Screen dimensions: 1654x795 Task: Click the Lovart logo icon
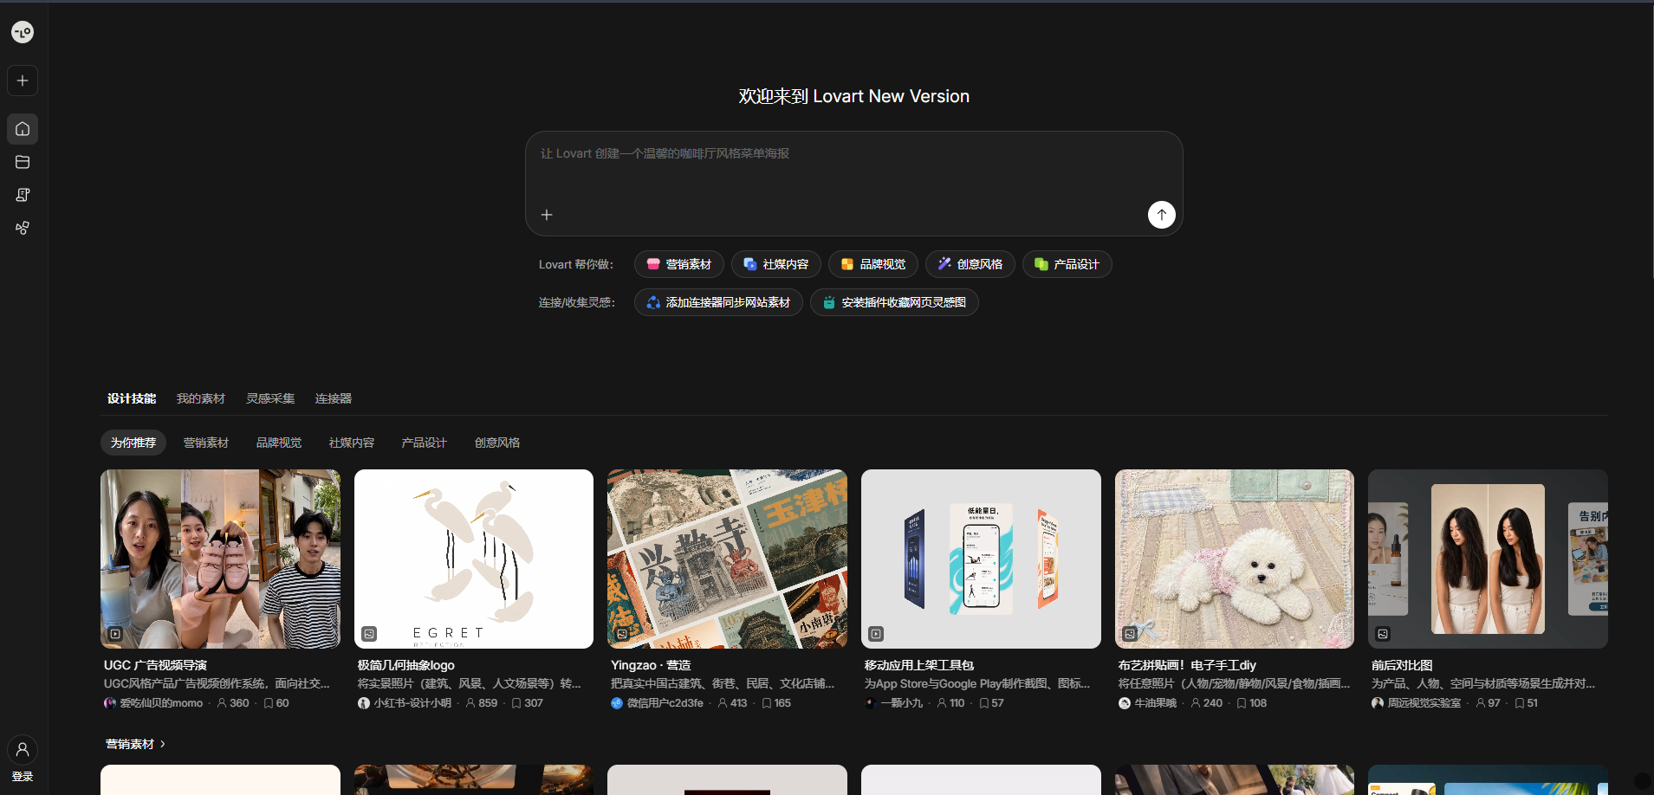23,32
